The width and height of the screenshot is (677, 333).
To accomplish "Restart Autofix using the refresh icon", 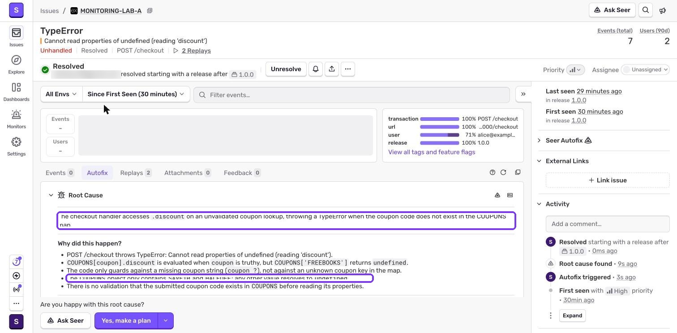I will [503, 172].
